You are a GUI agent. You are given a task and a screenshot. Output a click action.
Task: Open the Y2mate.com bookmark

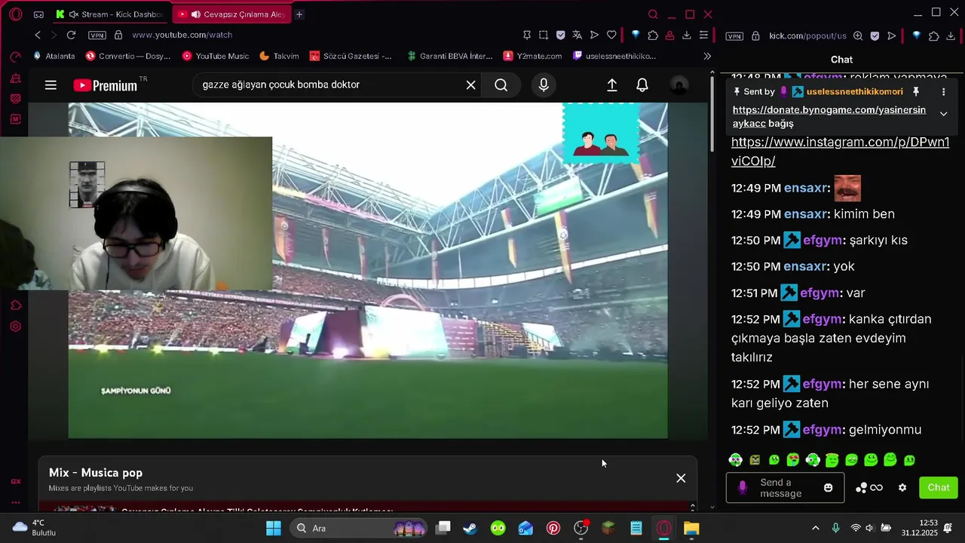coord(532,56)
